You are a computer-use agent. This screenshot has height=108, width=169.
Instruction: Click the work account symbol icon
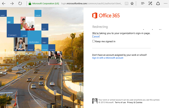(95, 101)
